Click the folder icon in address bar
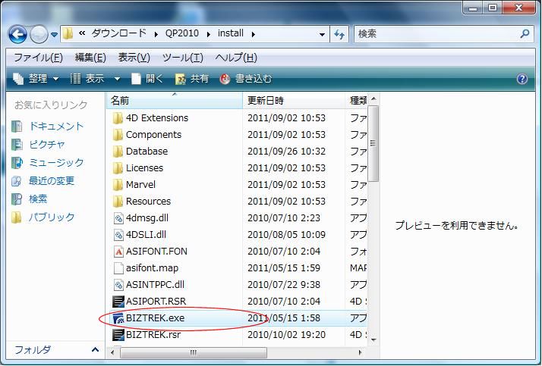 click(68, 33)
